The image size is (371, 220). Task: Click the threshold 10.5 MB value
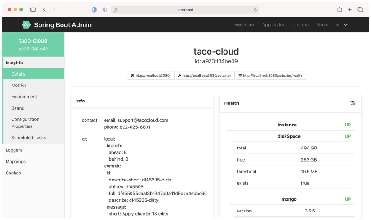(309, 172)
